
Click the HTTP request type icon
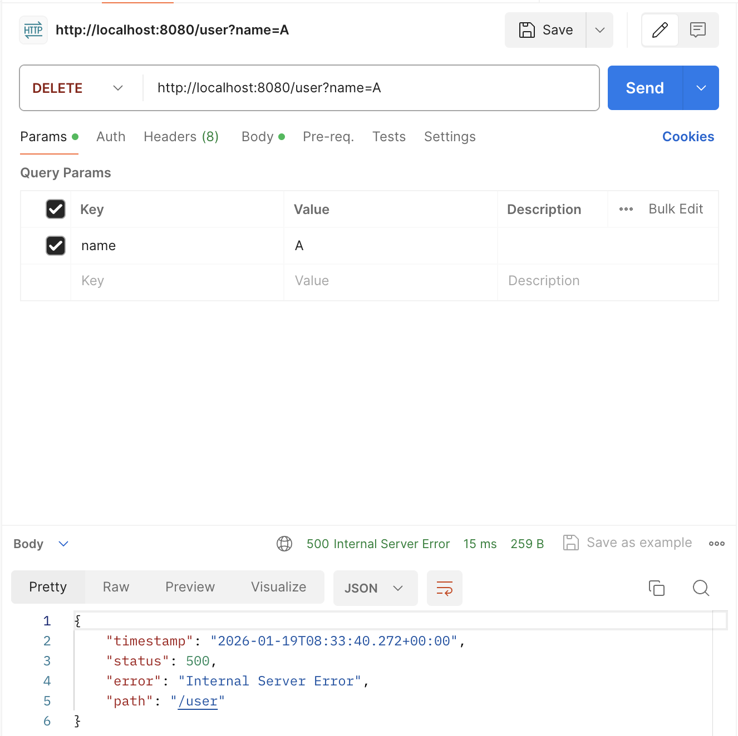coord(33,30)
